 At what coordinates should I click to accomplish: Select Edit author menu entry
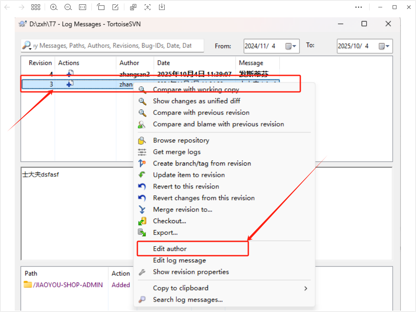pos(170,249)
